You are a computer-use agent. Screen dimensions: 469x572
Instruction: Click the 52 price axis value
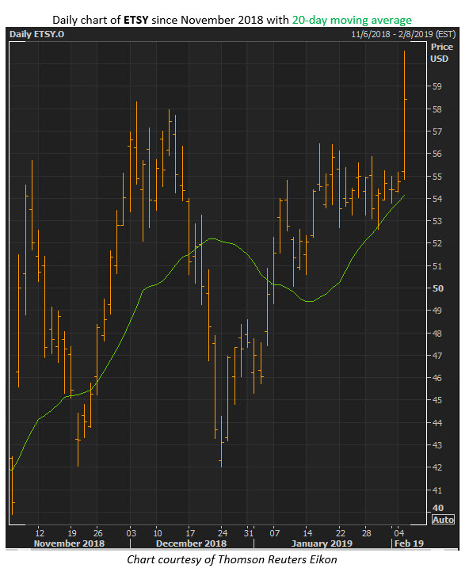click(437, 243)
